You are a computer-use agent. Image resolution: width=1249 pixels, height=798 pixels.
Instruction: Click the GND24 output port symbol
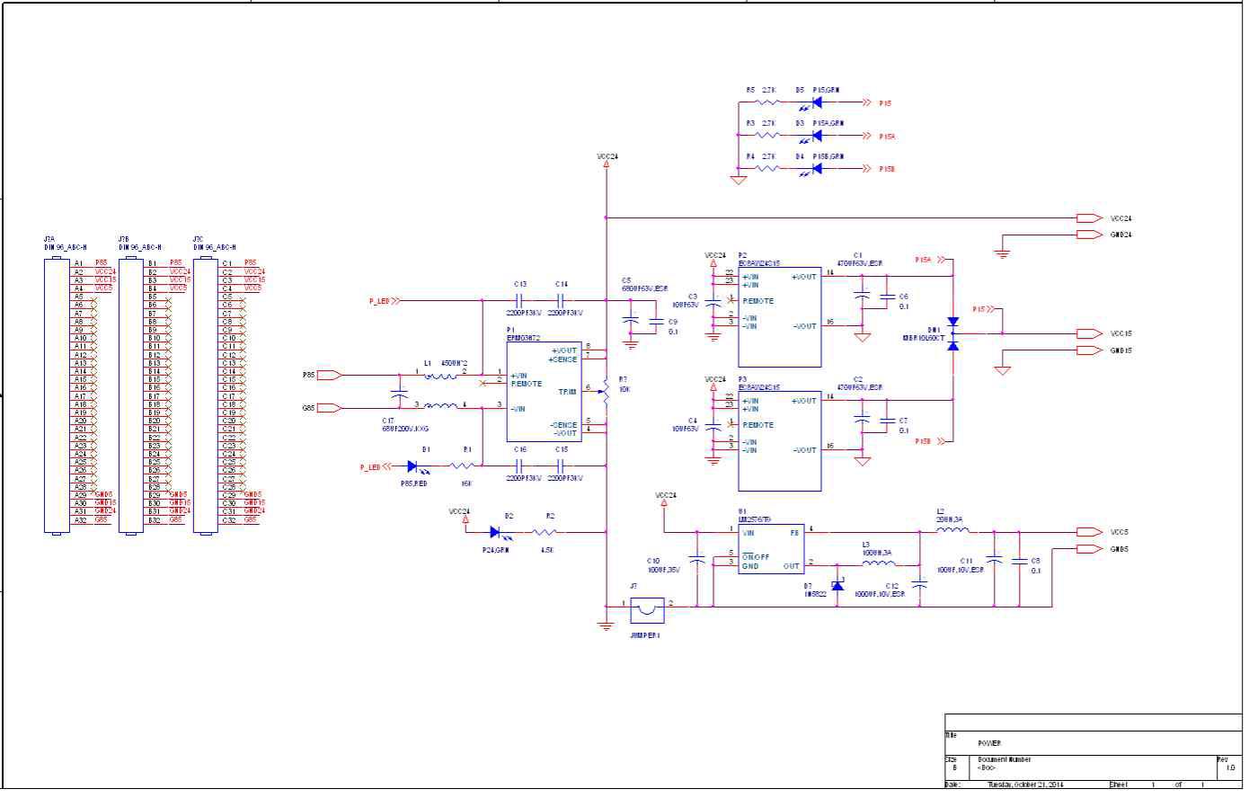click(1089, 235)
